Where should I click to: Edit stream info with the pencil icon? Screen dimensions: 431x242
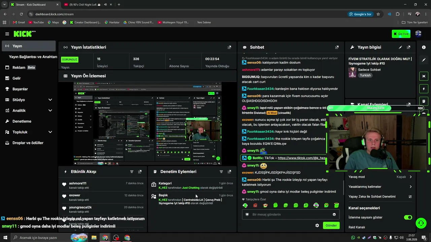coord(400,47)
